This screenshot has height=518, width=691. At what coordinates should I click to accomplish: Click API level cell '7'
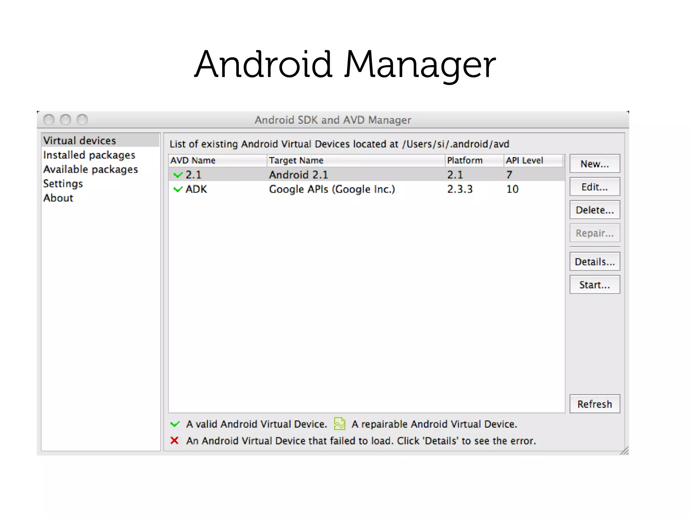pyautogui.click(x=509, y=174)
